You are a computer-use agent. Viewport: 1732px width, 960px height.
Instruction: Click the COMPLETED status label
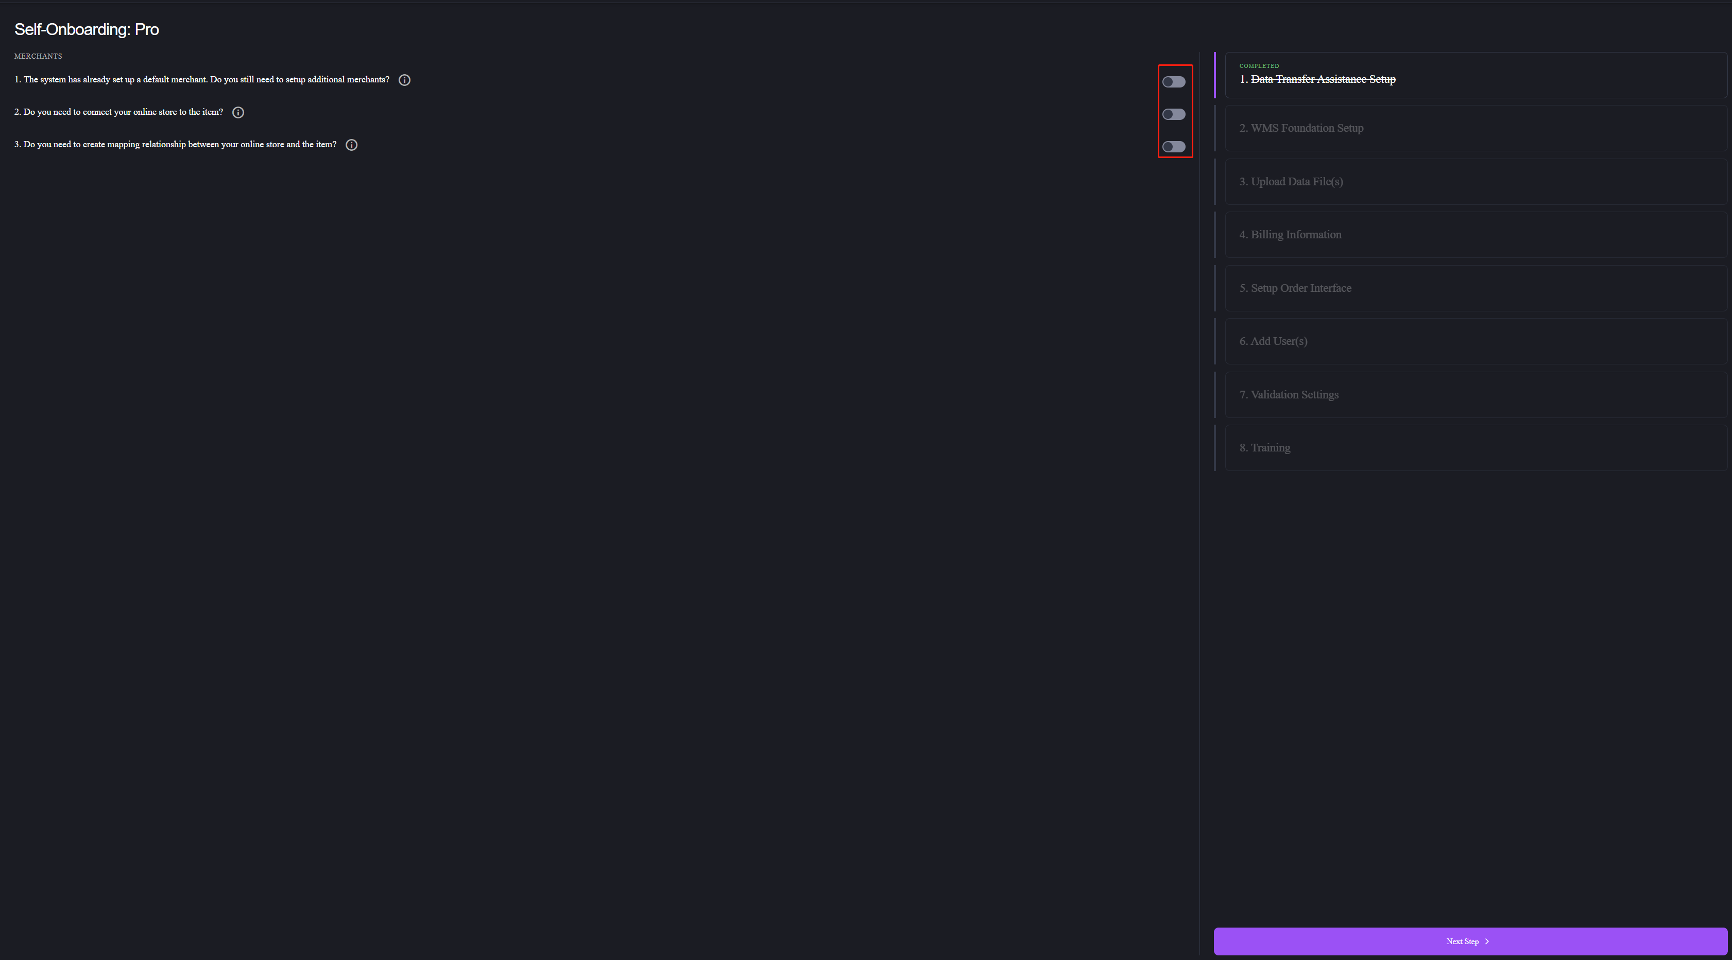coord(1258,65)
